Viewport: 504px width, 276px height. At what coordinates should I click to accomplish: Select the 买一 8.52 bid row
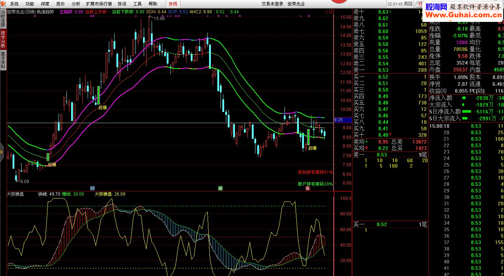point(390,77)
